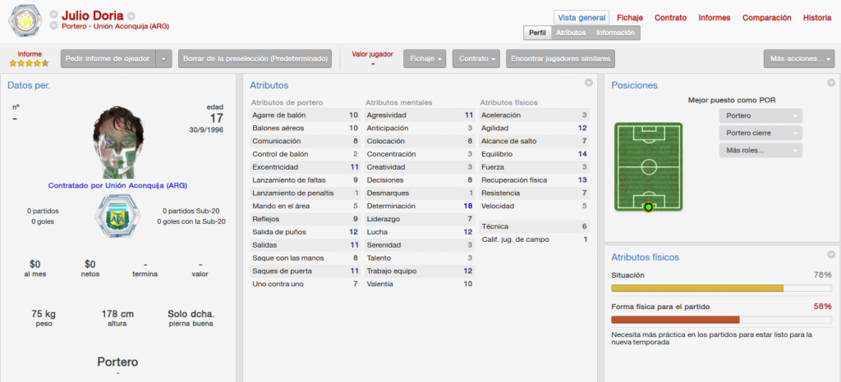This screenshot has height=382, width=841.
Task: Open the Más acciones dropdown
Action: [x=799, y=59]
